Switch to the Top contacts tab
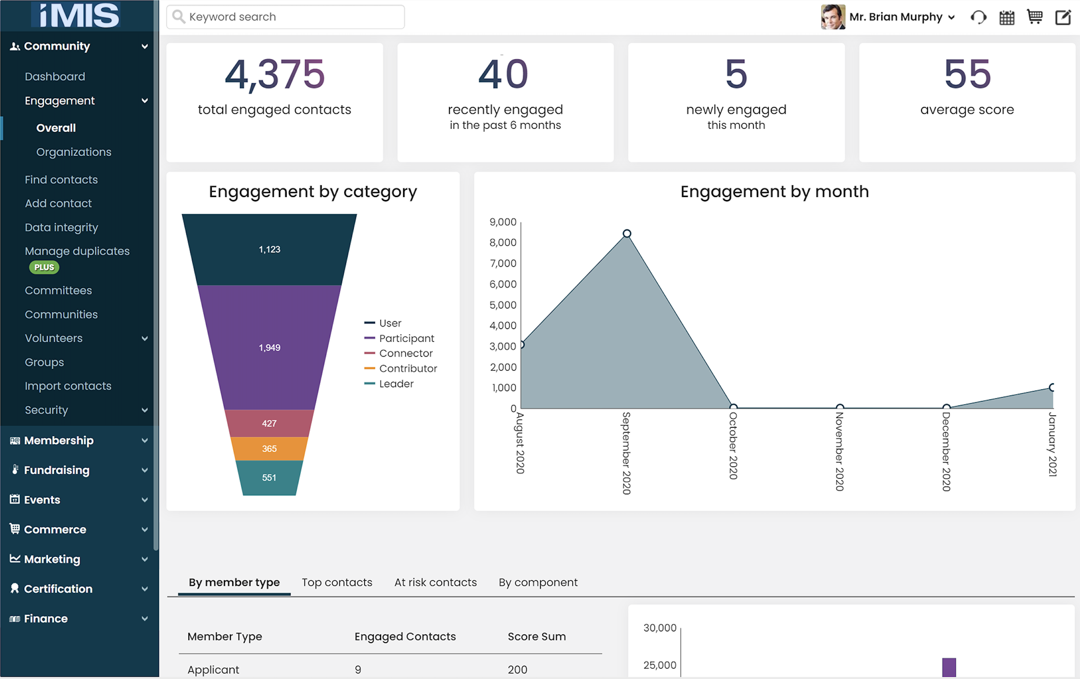This screenshot has width=1080, height=679. click(337, 582)
